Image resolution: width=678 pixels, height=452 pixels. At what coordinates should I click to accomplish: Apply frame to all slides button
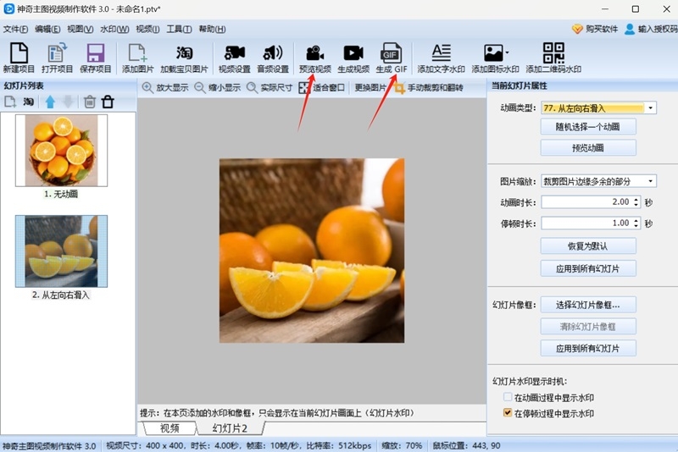(588, 348)
